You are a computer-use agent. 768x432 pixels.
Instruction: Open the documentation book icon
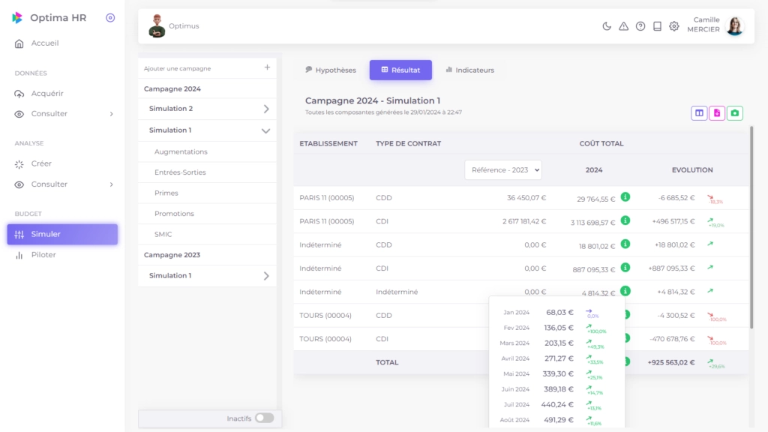pos(657,26)
